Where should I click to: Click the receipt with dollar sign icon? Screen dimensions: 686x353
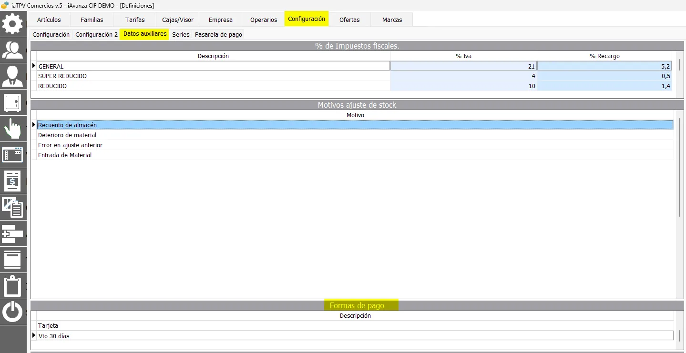(13, 181)
